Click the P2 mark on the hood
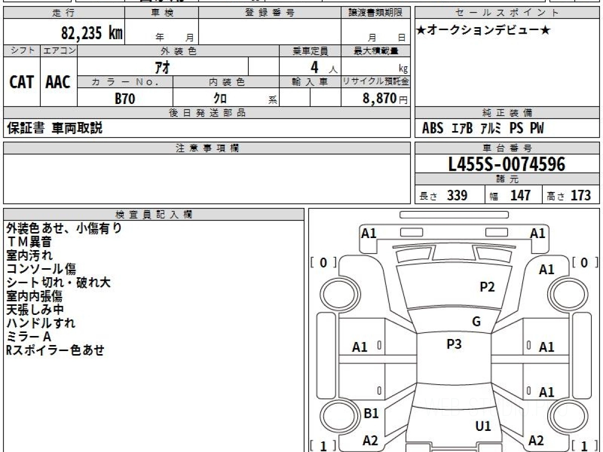Screen dimensions: 603x452 [x=487, y=287]
